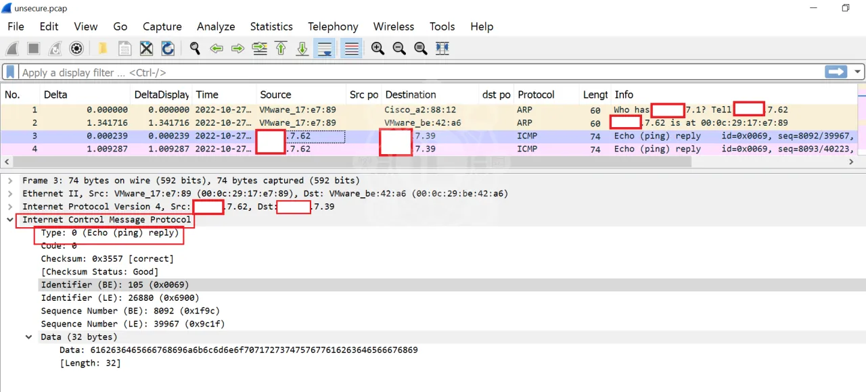Image resolution: width=866 pixels, height=392 pixels.
Task: Zoom in the main window text
Action: [378, 49]
